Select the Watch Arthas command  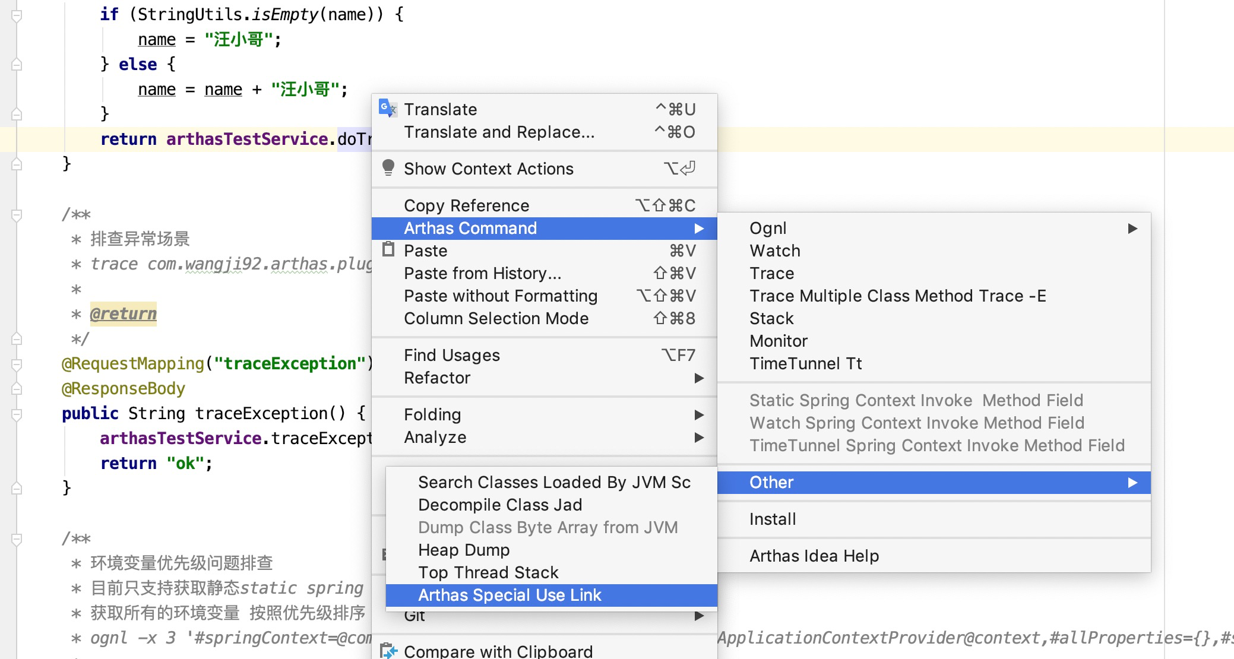click(774, 251)
